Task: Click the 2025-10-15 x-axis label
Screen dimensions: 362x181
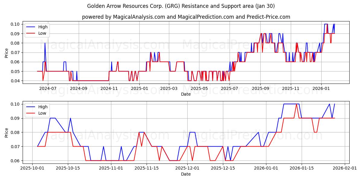Action: click(68, 169)
